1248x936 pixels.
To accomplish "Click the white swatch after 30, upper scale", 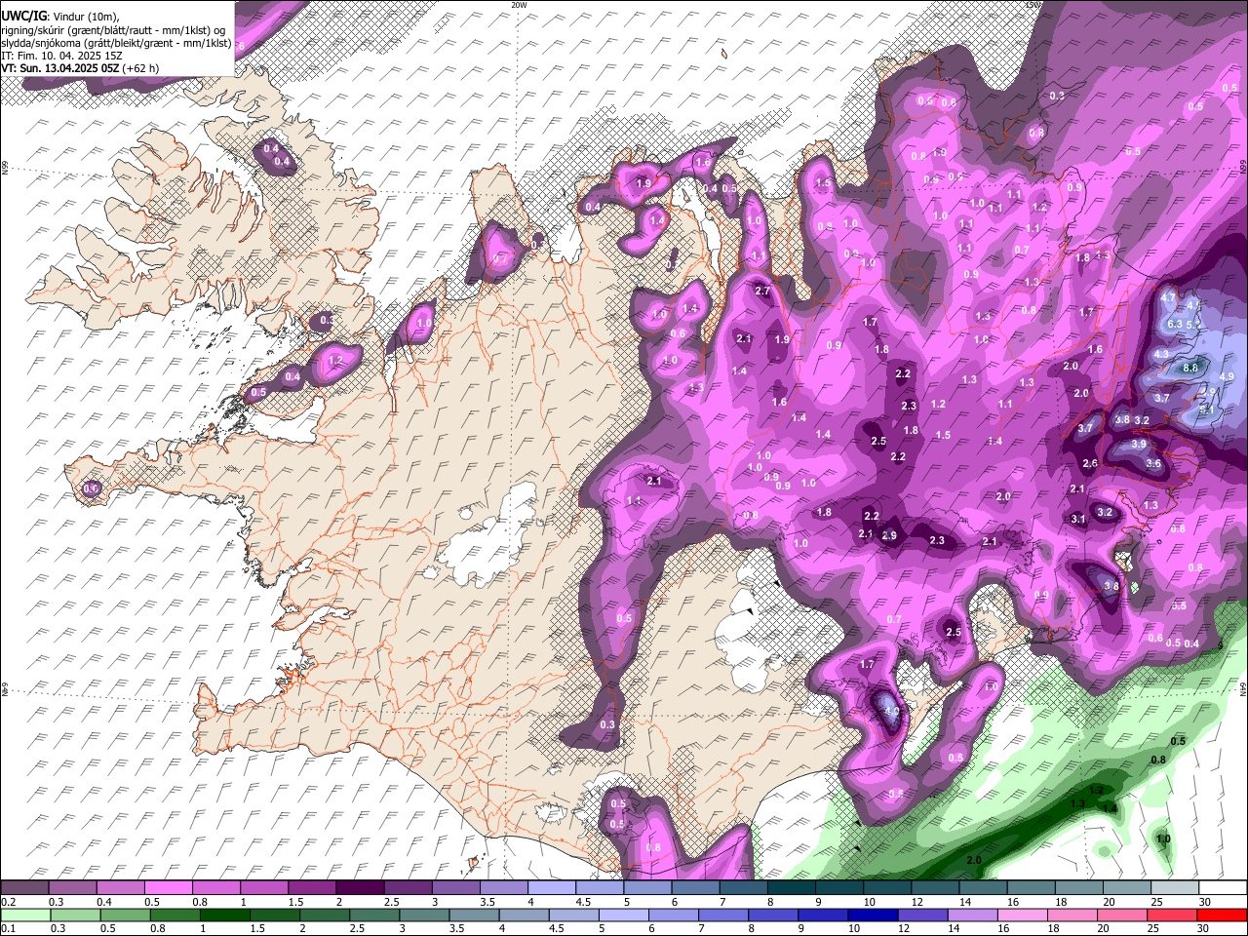I will [1223, 888].
